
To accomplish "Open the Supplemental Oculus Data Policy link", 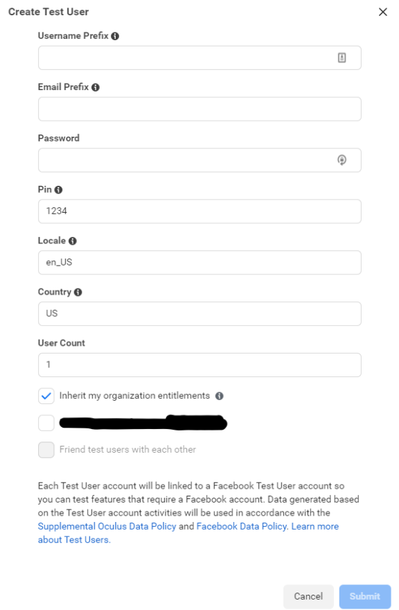I will click(x=107, y=526).
